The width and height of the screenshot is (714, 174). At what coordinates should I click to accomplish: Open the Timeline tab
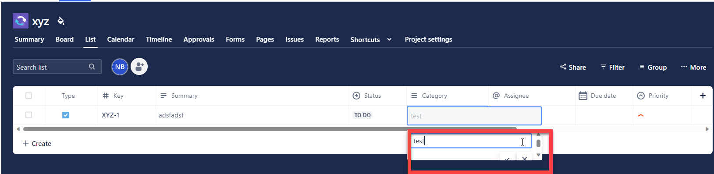click(159, 39)
